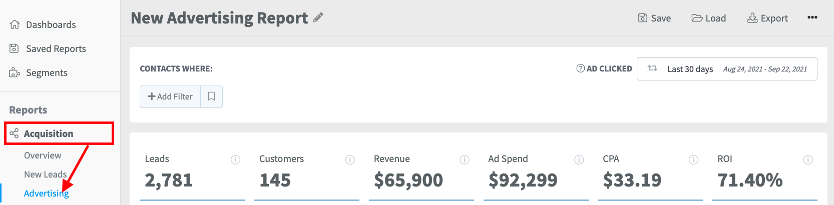Image resolution: width=834 pixels, height=205 pixels.
Task: Export the advertising report
Action: tap(767, 18)
